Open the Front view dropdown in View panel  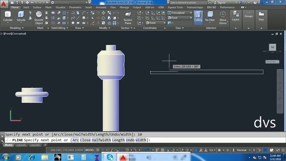pos(180,18)
